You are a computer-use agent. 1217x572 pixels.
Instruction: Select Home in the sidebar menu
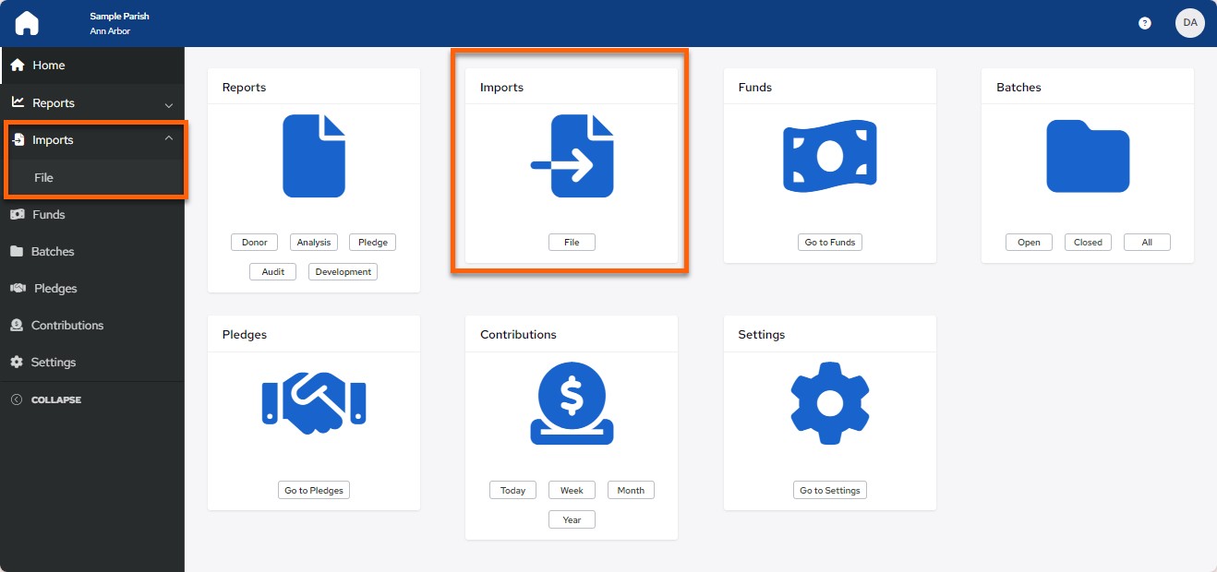click(92, 66)
